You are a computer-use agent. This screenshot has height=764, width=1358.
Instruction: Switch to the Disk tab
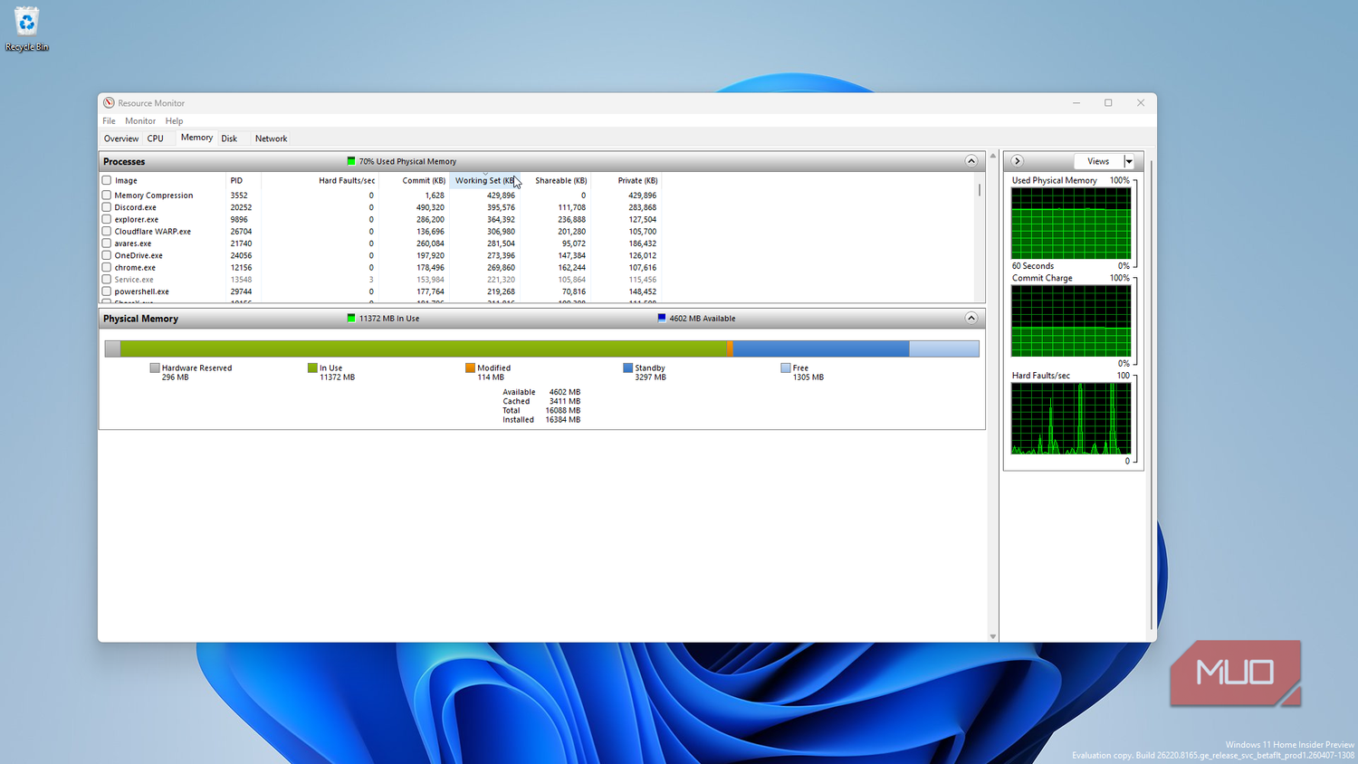point(229,138)
